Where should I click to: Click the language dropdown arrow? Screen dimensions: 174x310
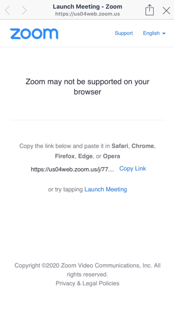(x=164, y=34)
